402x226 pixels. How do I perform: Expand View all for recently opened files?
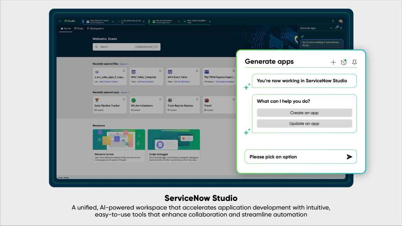[124, 64]
